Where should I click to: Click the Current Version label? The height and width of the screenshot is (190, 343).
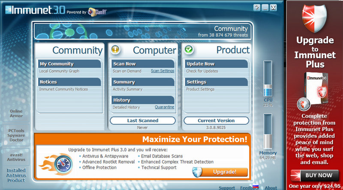216,120
